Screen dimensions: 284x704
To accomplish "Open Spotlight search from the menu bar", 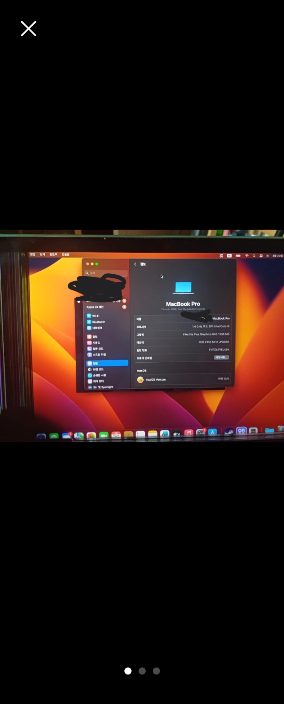I will click(x=254, y=256).
